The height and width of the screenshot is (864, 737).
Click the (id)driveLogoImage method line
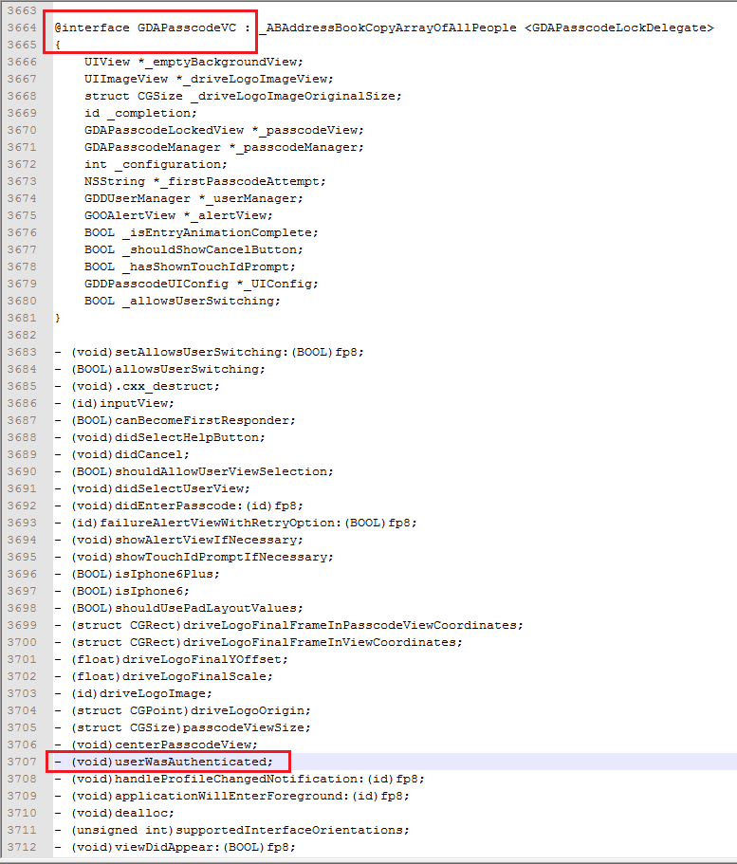[x=134, y=693]
